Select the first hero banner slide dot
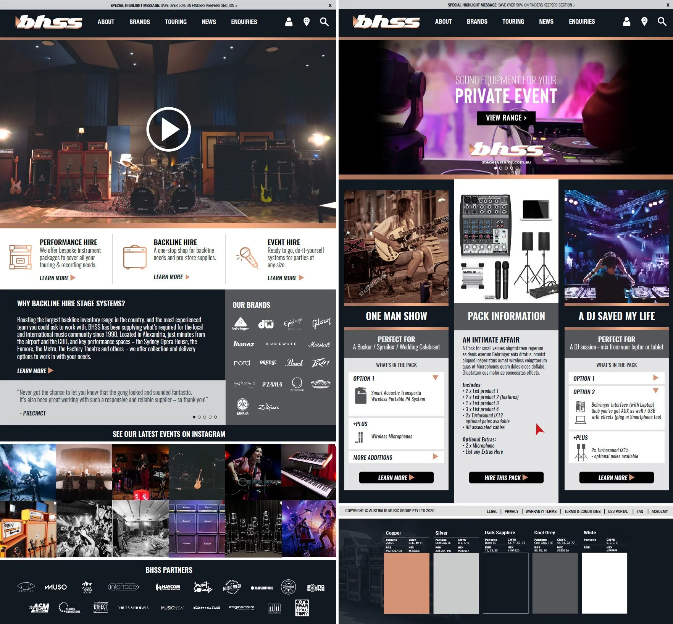673x624 pixels. 495,168
